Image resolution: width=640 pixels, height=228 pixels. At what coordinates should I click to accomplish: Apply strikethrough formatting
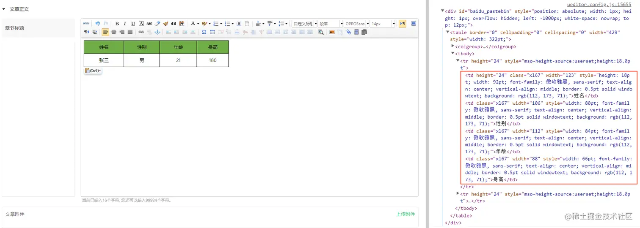(x=149, y=24)
